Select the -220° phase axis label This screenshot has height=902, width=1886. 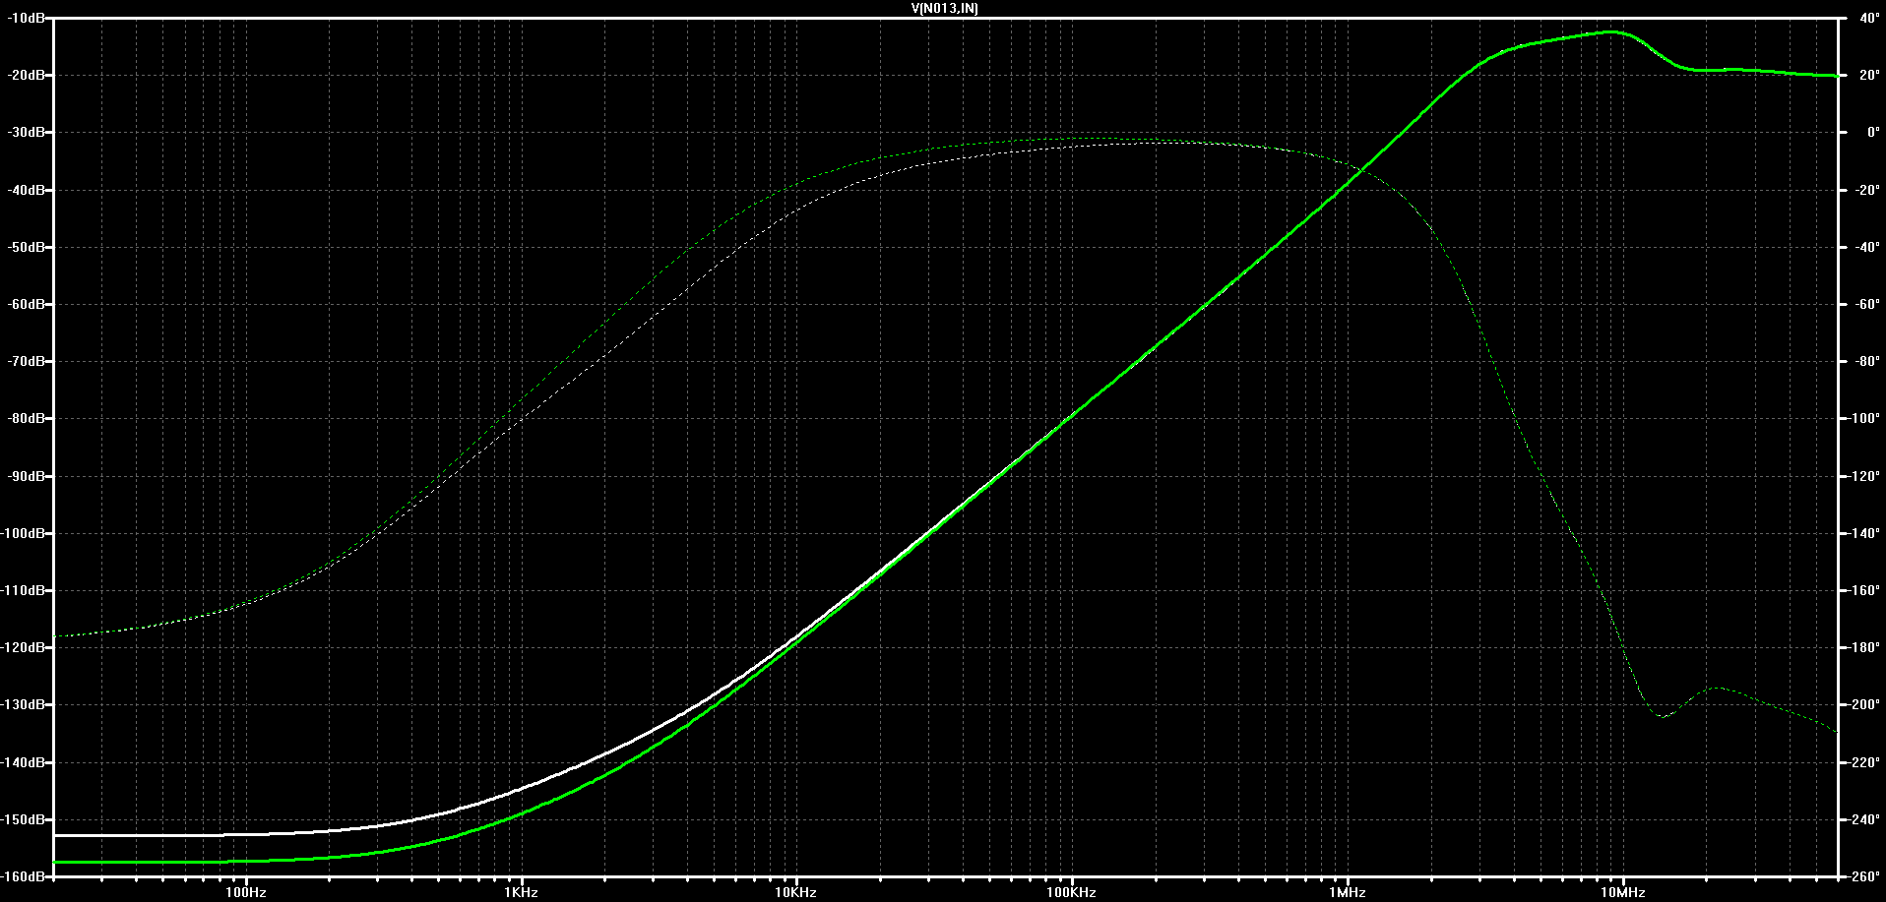[1863, 762]
